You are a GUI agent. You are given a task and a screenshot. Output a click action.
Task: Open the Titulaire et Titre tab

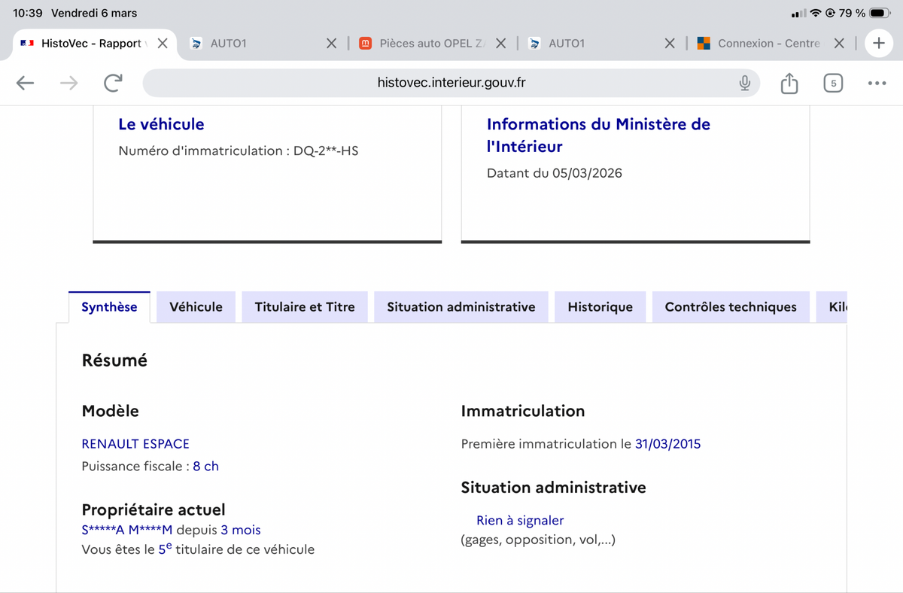(305, 307)
